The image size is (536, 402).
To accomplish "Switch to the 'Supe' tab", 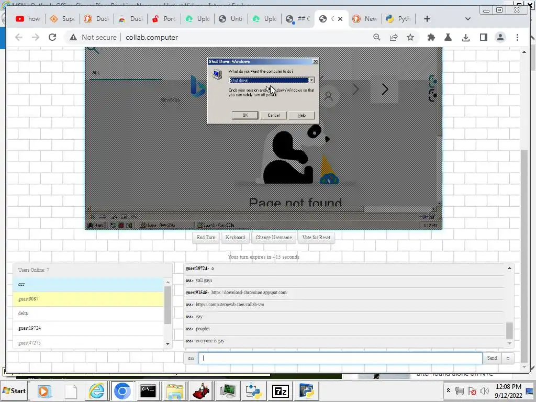I will click(63, 19).
